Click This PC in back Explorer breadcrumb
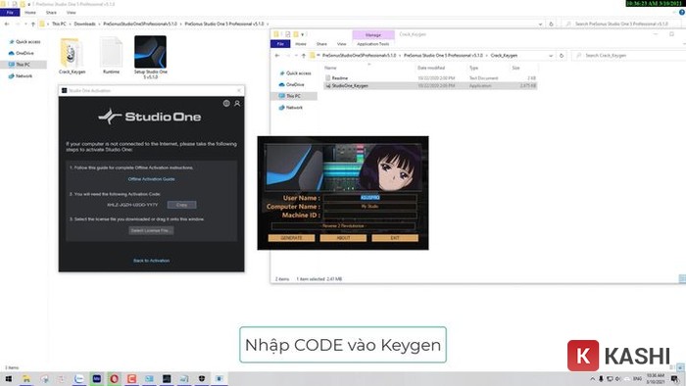Image resolution: width=686 pixels, height=386 pixels. [59, 24]
